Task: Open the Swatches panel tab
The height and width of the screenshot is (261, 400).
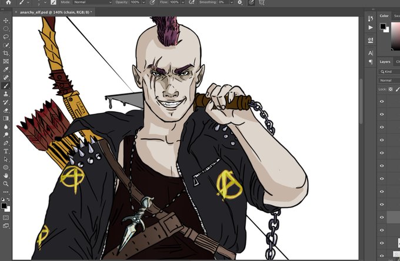Action: coord(396,16)
